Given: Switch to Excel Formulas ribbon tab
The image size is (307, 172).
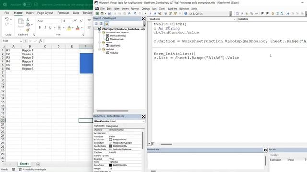Looking at the screenshot, I should pos(63,13).
